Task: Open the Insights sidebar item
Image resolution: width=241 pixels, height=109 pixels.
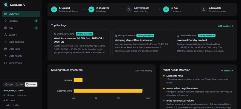Action: (x=21, y=21)
